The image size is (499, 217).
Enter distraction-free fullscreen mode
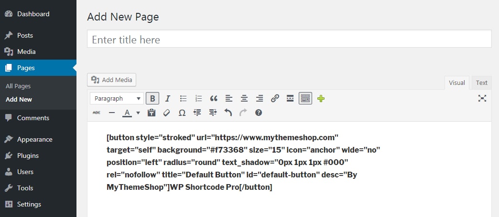[x=482, y=98]
